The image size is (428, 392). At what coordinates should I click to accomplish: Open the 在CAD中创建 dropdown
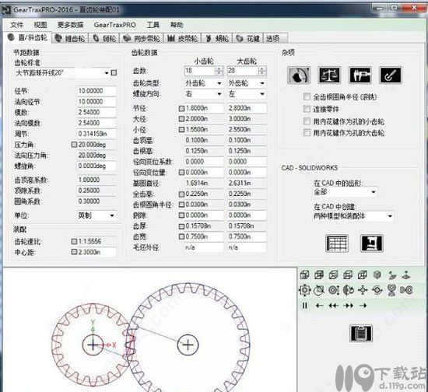354,216
